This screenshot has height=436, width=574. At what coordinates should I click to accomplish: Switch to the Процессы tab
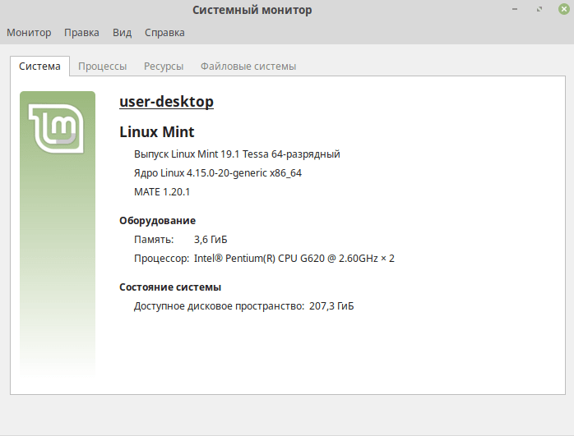(x=102, y=67)
